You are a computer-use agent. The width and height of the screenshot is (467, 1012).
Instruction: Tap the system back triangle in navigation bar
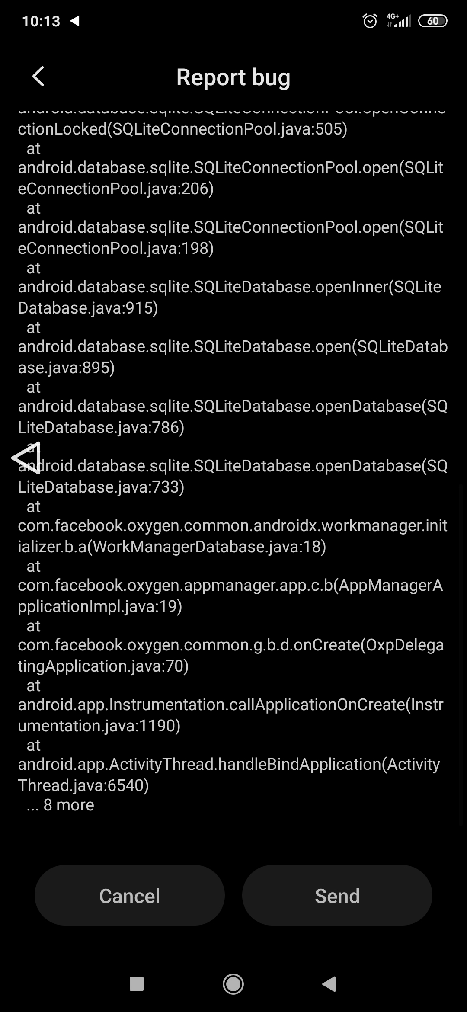[329, 984]
